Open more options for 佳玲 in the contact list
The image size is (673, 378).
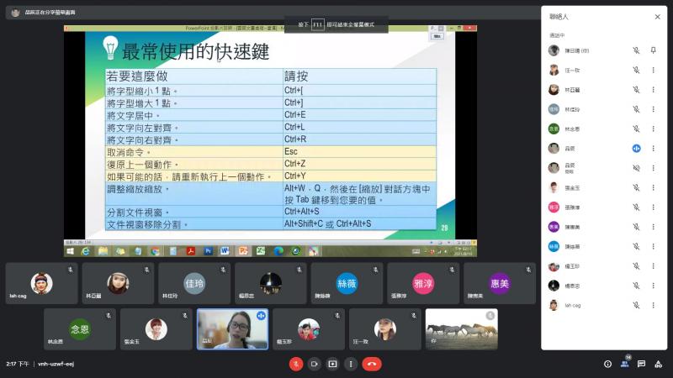[654, 109]
